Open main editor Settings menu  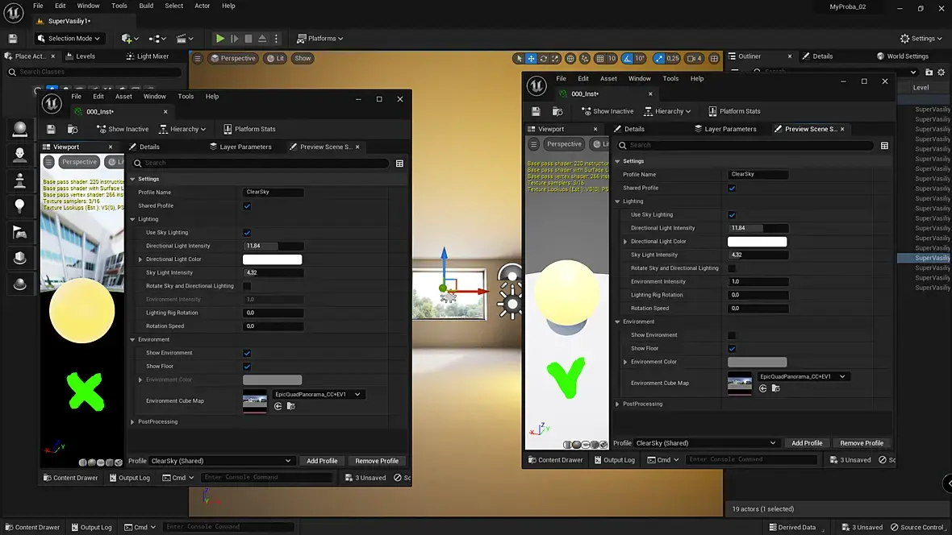coord(921,38)
